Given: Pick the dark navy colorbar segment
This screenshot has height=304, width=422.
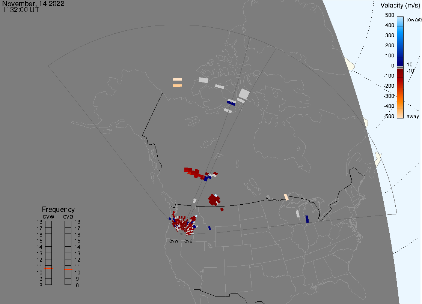Looking at the screenshot, I should pyautogui.click(x=400, y=61).
